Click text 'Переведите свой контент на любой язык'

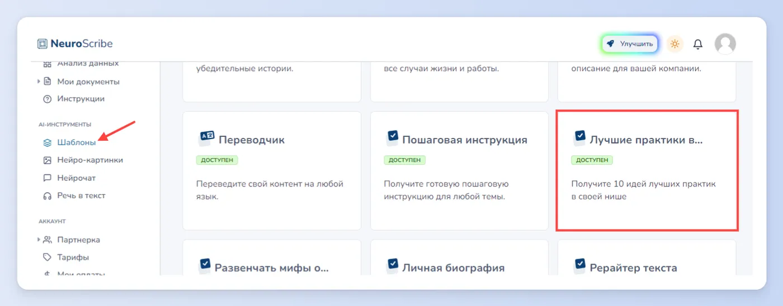pyautogui.click(x=270, y=190)
